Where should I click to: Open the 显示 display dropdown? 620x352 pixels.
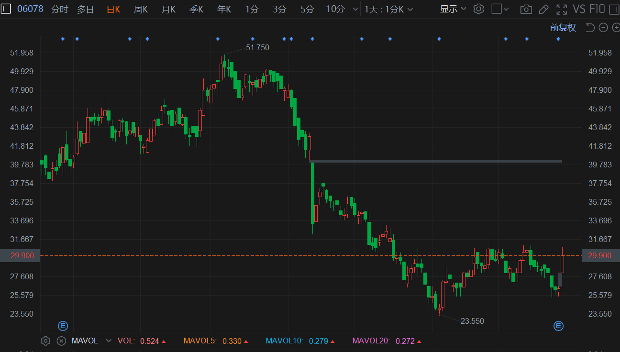(x=453, y=9)
